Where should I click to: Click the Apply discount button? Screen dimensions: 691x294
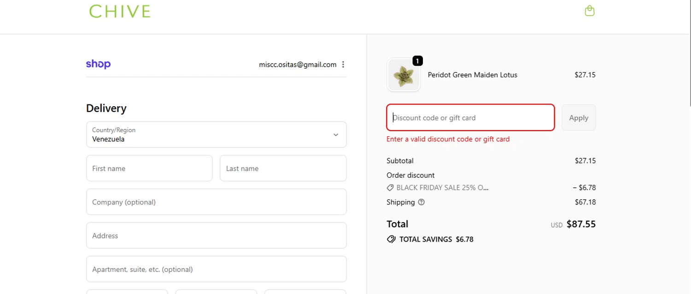point(579,117)
